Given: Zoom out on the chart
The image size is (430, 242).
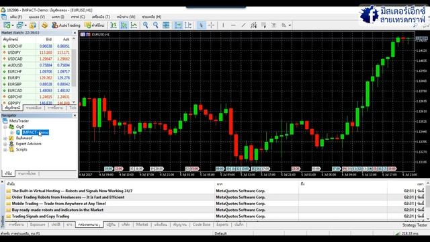Looking at the screenshot, I should pos(155,26).
